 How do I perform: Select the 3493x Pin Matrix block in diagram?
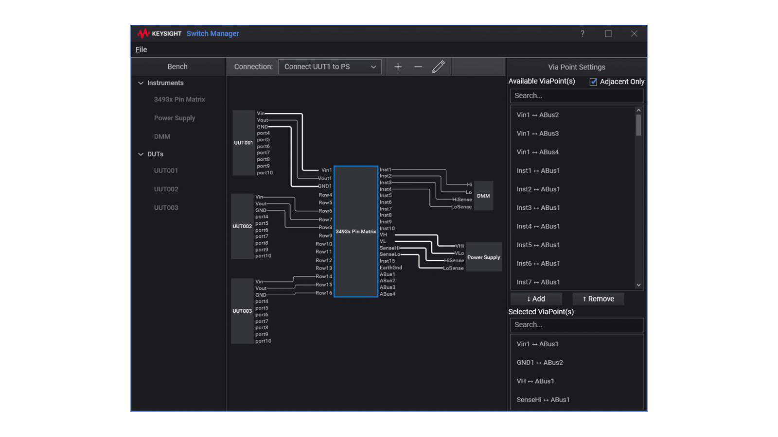pyautogui.click(x=356, y=231)
